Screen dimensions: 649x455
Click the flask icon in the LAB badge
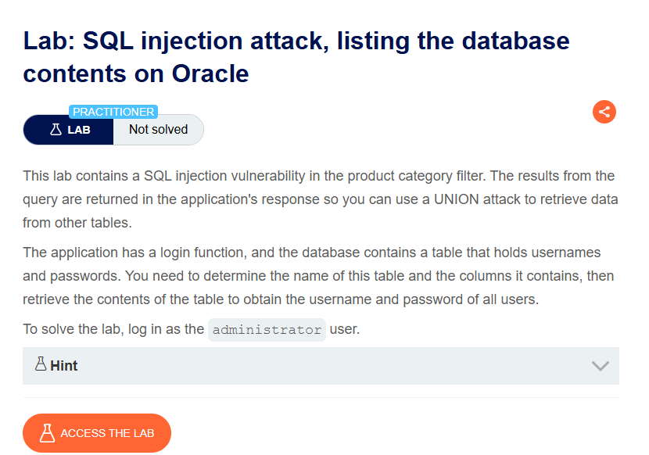coord(56,130)
